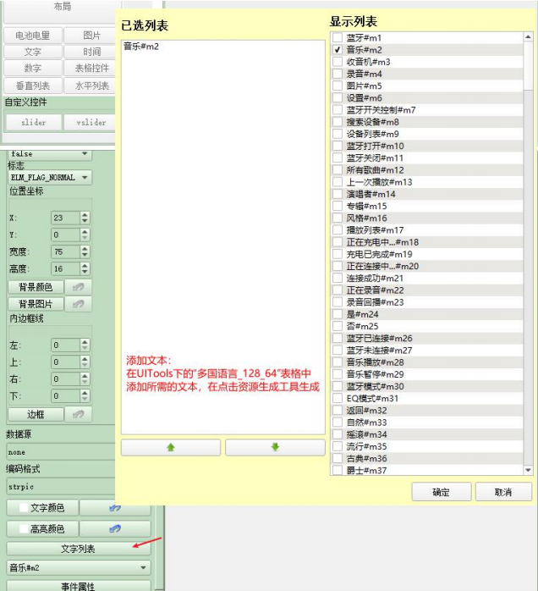The height and width of the screenshot is (591, 538).
Task: Check the 录音#m4 checkbox
Action: 338,74
